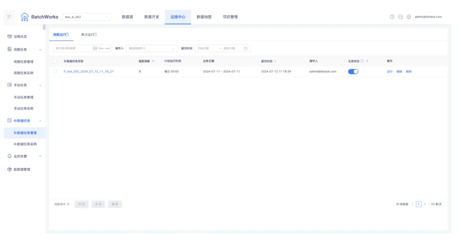
Task: Click the calendar icon in date range
Action: (246, 48)
